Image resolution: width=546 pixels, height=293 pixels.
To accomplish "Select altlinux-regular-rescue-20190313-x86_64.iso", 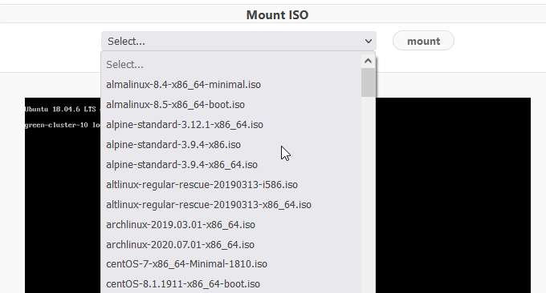I will pyautogui.click(x=231, y=204).
